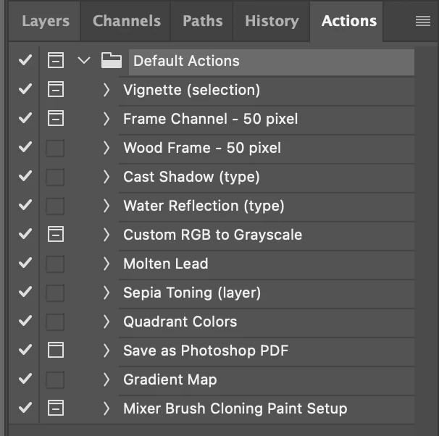This screenshot has height=436, width=439.
Task: Uncheck the Molten Lead action checkmark
Action: pos(25,264)
